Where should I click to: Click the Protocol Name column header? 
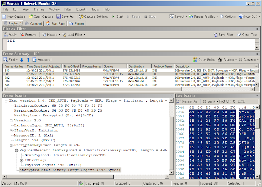(x=163, y=66)
